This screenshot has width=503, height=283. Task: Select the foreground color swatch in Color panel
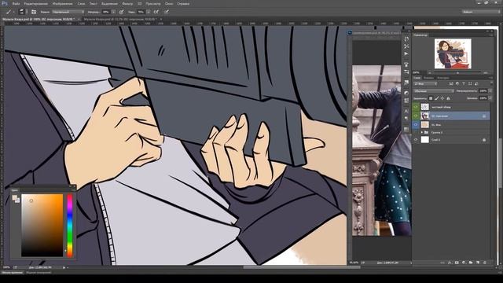(x=14, y=198)
